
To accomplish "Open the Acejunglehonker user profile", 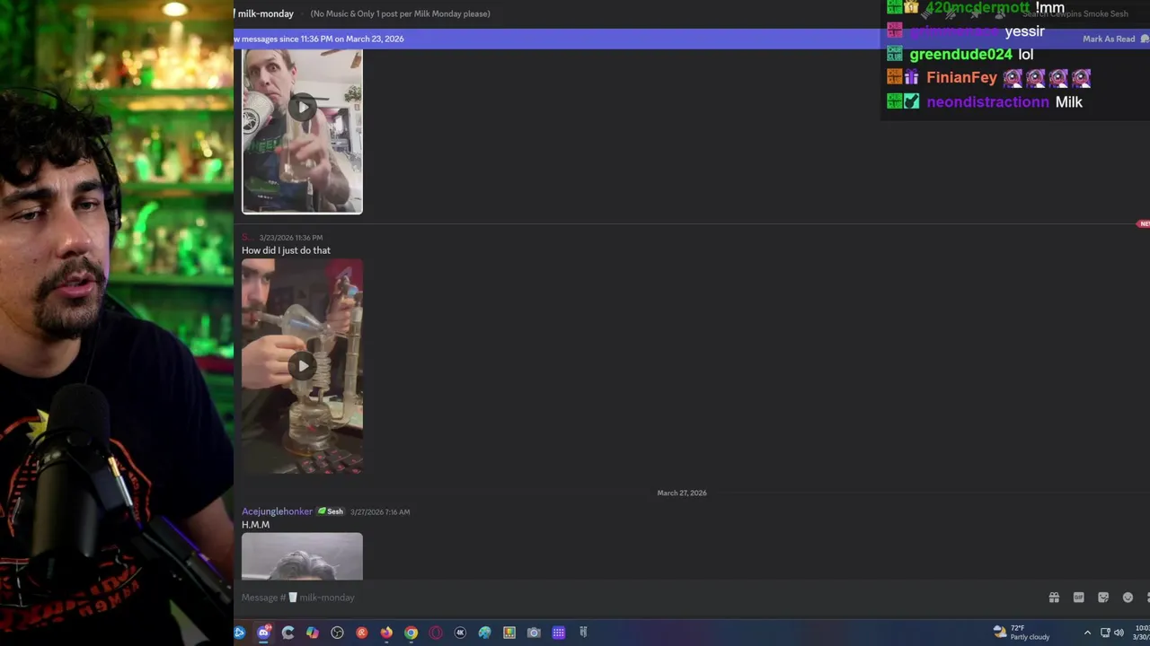I will pyautogui.click(x=277, y=511).
